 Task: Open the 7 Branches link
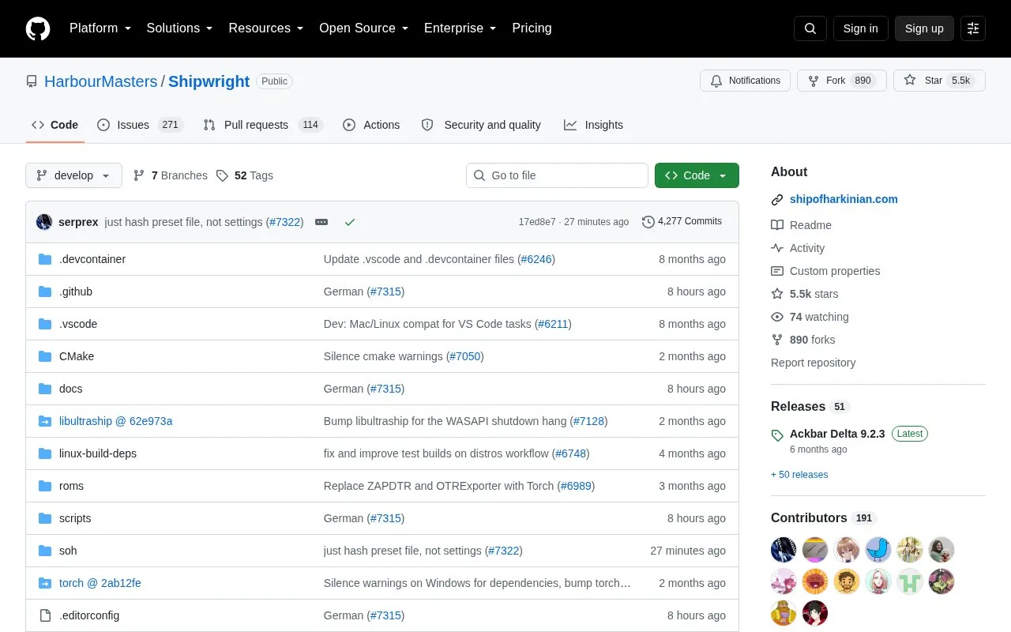point(171,175)
